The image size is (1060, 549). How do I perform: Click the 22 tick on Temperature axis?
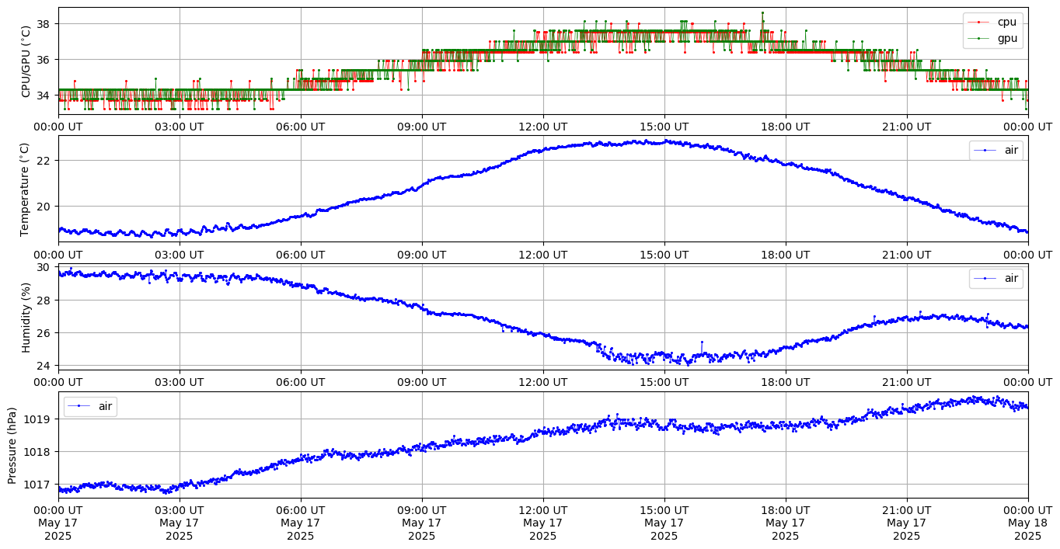point(43,160)
